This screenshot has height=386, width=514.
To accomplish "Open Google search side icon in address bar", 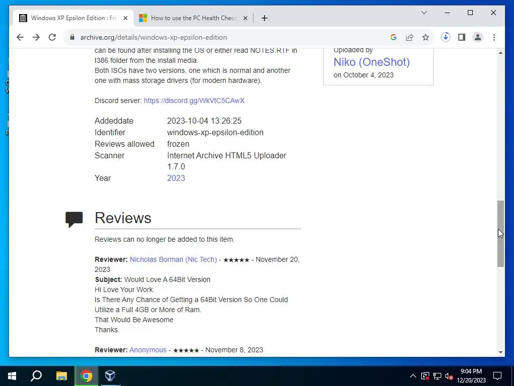I will 394,37.
